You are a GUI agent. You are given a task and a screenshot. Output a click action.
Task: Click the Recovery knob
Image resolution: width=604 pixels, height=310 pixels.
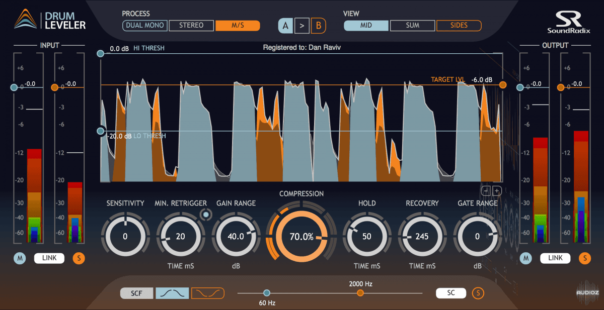422,236
